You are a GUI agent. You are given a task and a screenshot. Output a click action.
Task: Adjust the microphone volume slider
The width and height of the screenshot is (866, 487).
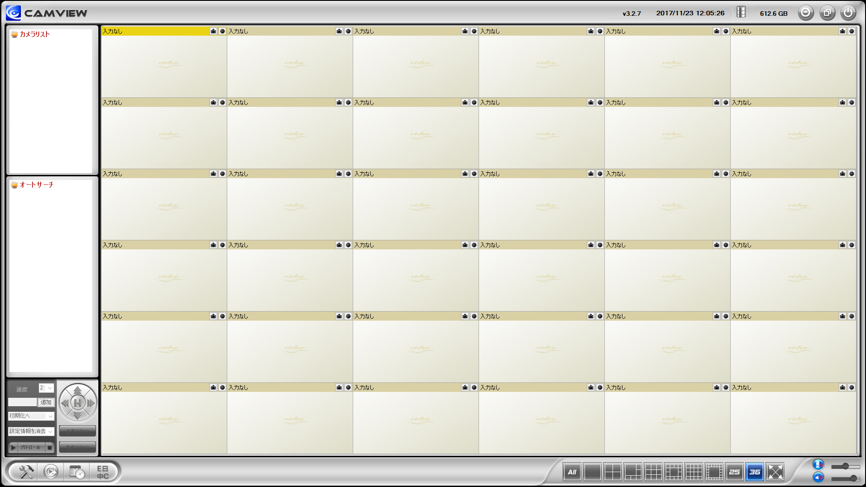click(x=845, y=466)
